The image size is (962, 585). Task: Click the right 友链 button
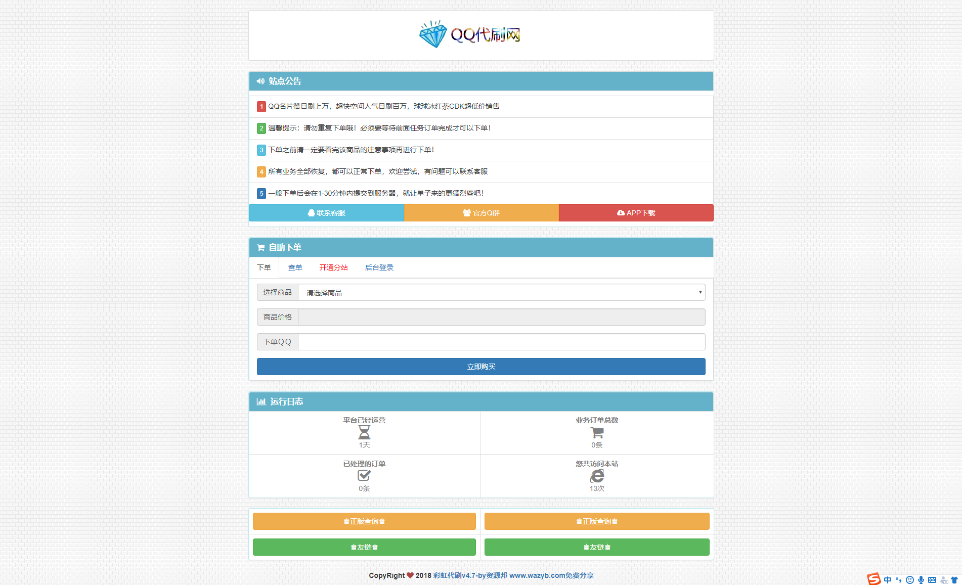597,547
